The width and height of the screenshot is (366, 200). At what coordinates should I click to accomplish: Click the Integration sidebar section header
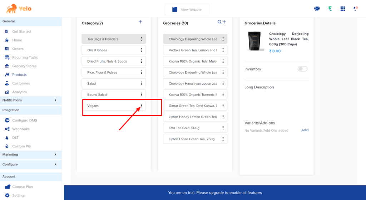(x=31, y=110)
